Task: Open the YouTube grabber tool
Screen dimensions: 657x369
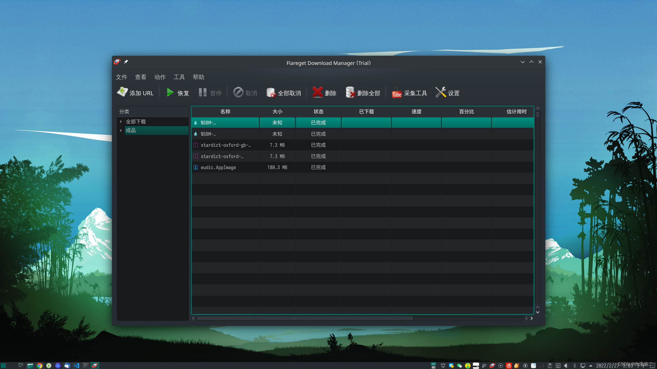Action: pos(397,93)
